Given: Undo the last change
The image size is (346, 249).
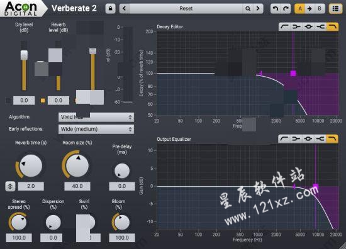Looking at the screenshot, I should coord(276,9).
